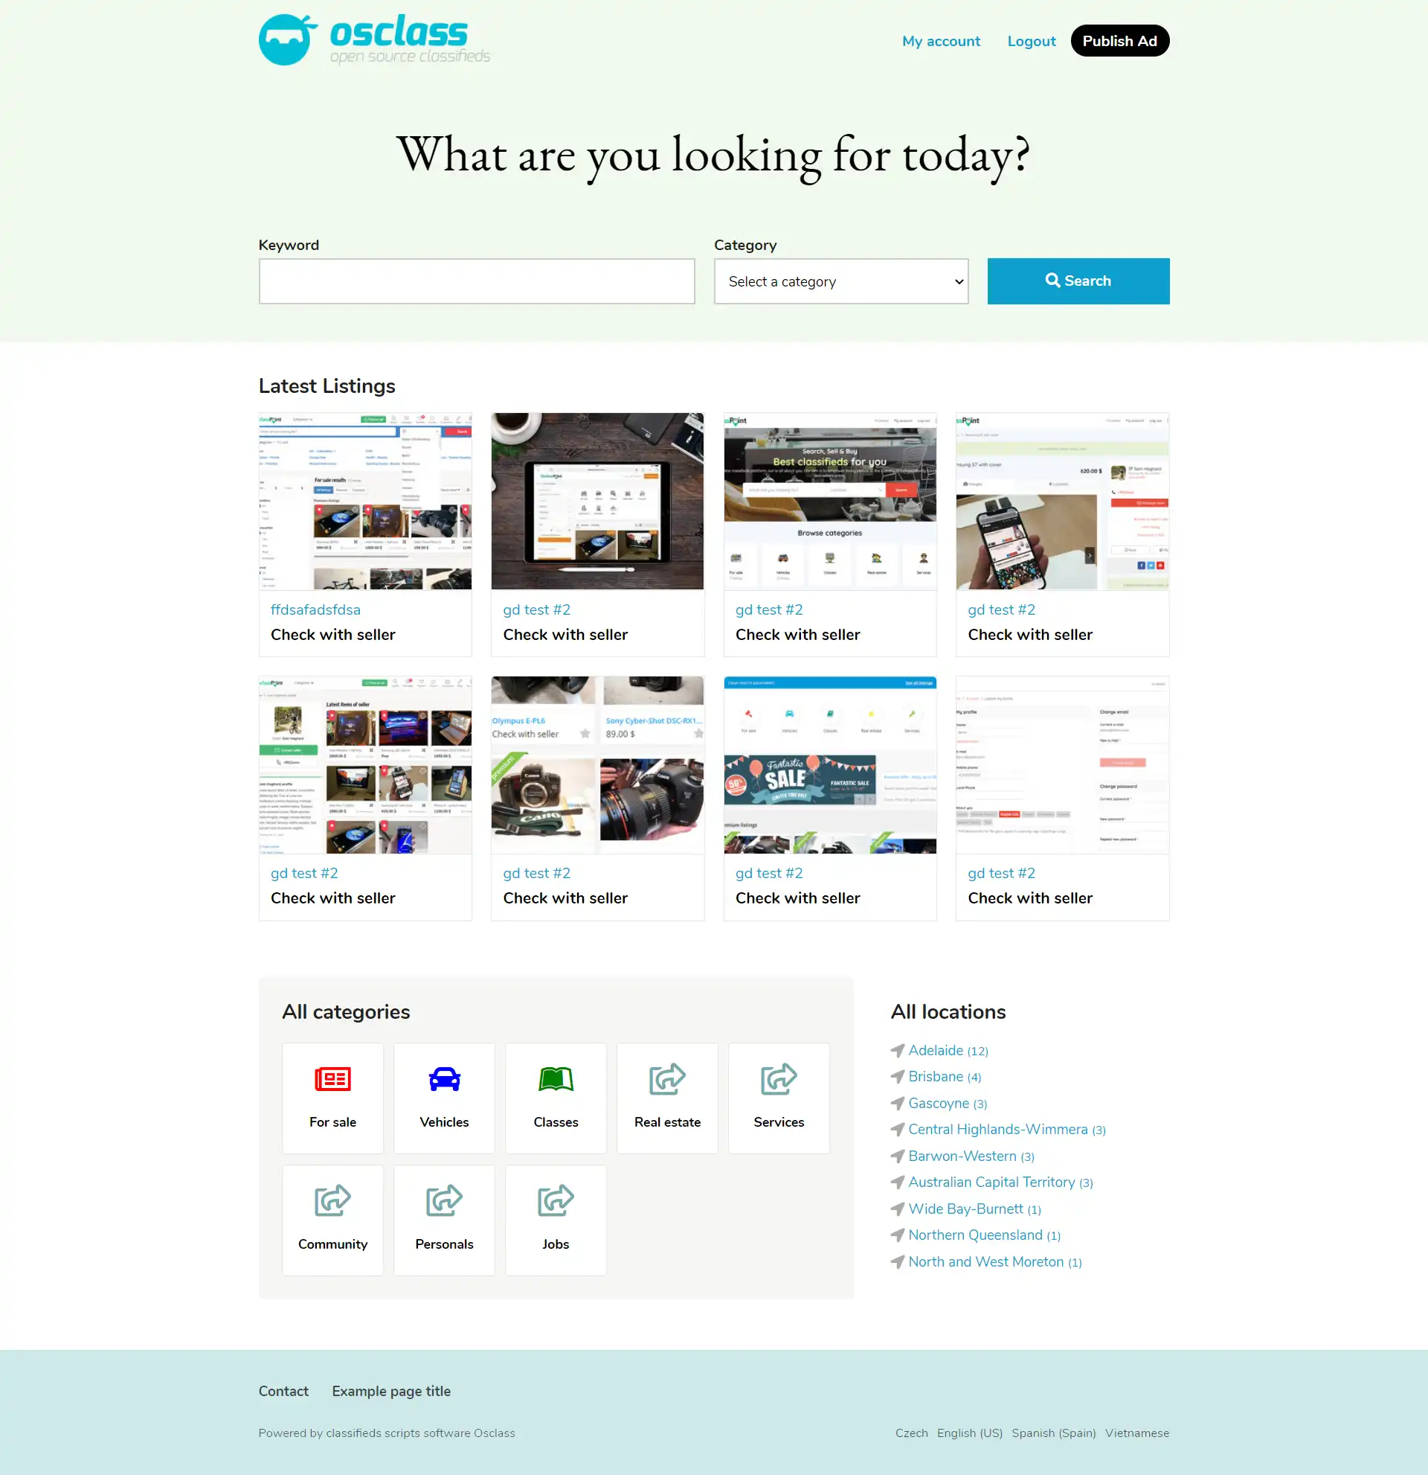The image size is (1428, 1475).
Task: Click the Example page title link
Action: click(391, 1391)
